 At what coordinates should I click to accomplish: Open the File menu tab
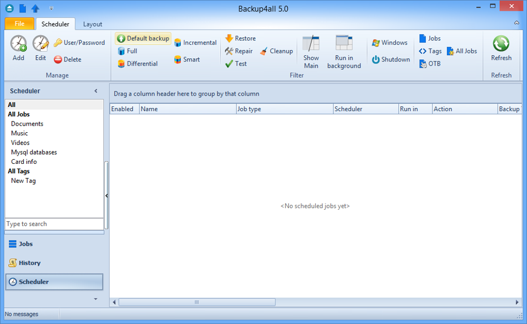20,24
